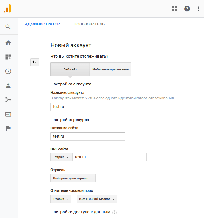Click the back arrow button
This screenshot has width=204, height=218.
[x=35, y=62]
